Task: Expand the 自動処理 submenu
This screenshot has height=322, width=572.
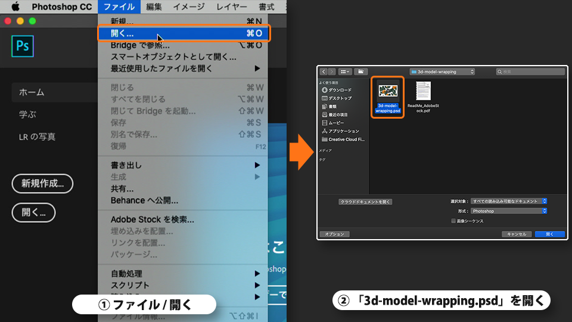Action: point(183,274)
